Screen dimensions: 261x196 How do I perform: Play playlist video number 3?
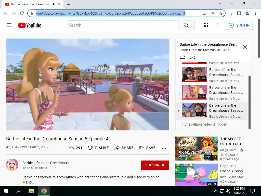point(212,93)
